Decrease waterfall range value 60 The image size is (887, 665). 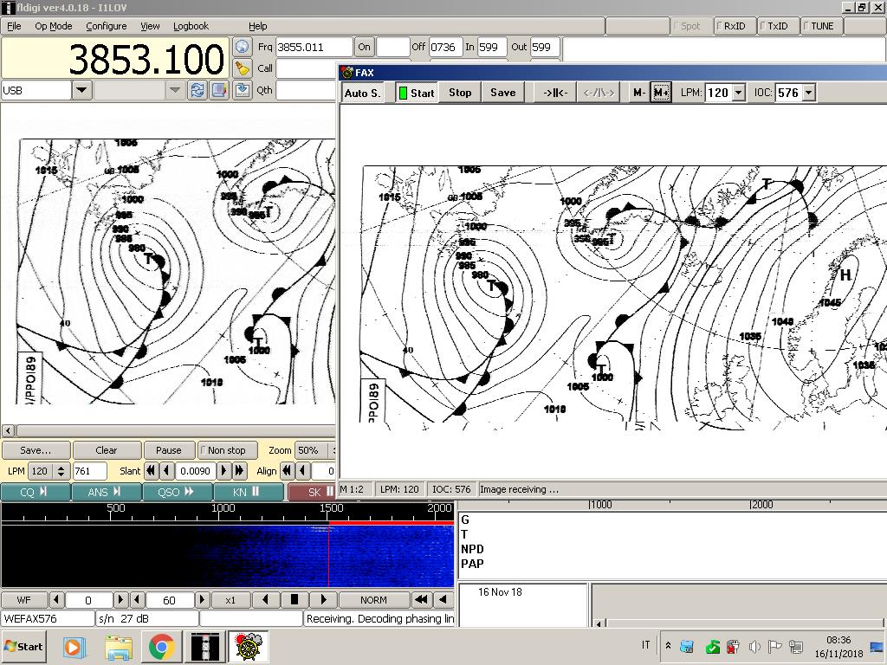point(138,599)
